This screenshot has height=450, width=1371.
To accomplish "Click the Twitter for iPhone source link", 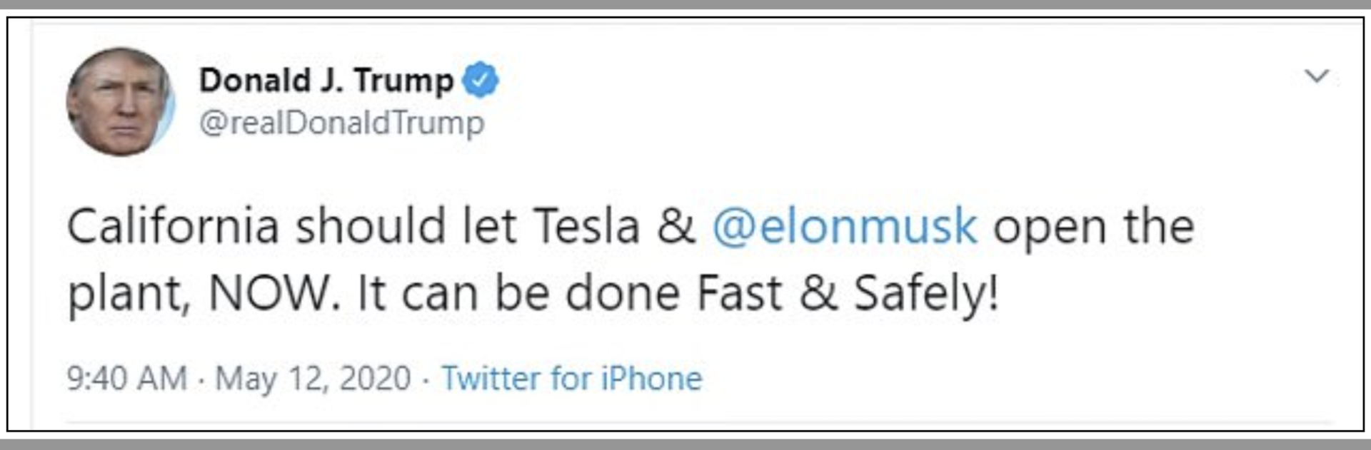I will pos(571,378).
